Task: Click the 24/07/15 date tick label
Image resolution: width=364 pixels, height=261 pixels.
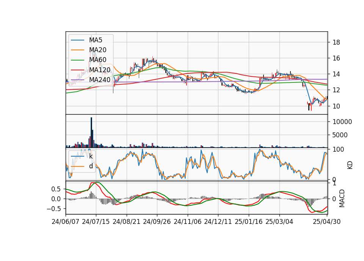Action: pyautogui.click(x=96, y=222)
